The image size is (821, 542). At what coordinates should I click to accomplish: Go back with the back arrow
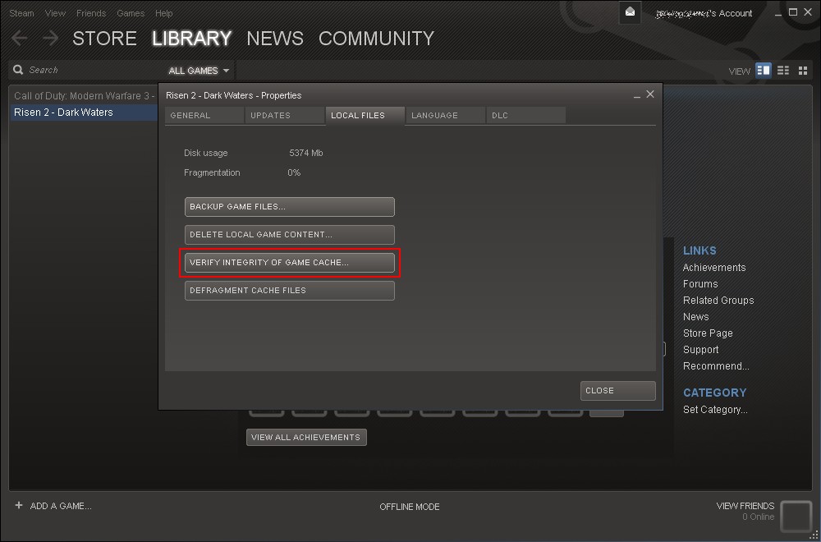point(19,38)
